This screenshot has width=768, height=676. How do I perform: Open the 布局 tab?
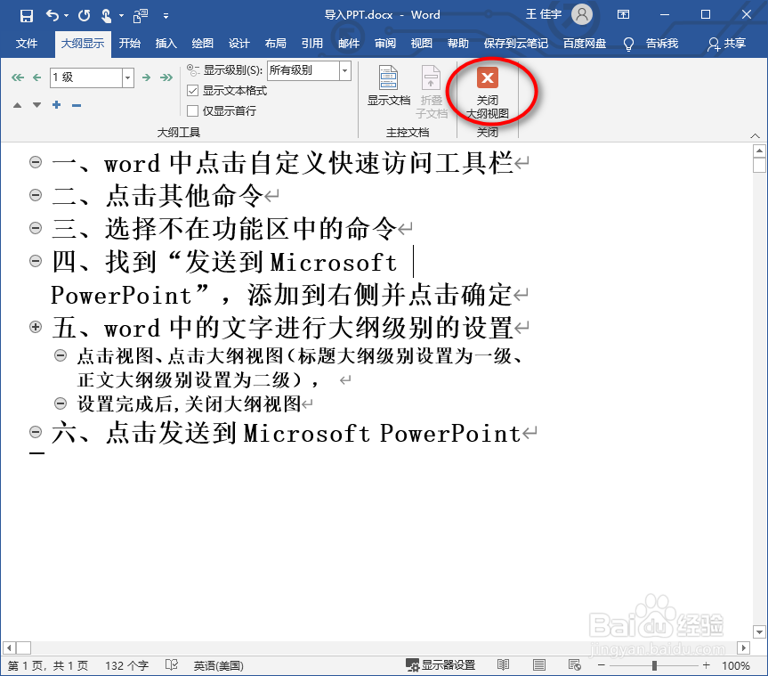click(x=276, y=44)
